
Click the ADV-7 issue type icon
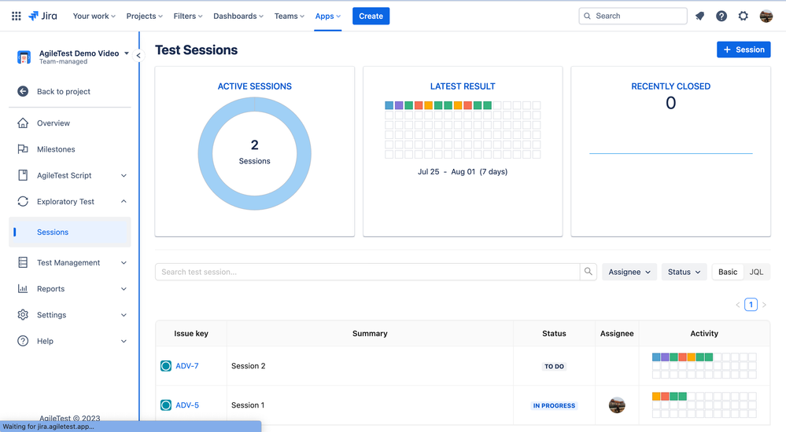click(x=166, y=366)
